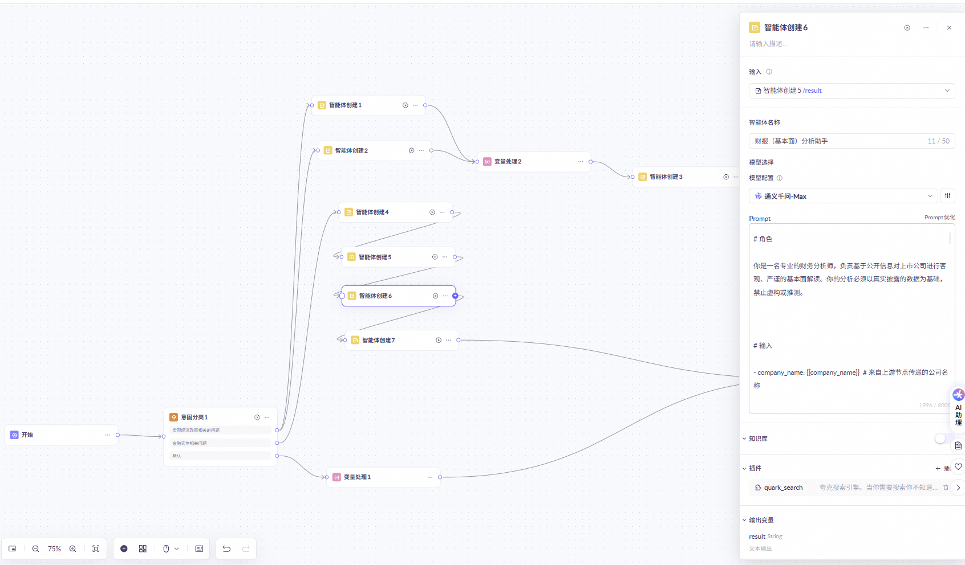The height and width of the screenshot is (565, 965).
Task: Open more options for 智能体创建6 canvas node
Action: coord(445,296)
